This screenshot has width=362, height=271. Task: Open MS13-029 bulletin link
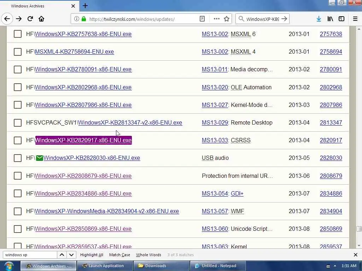(215, 122)
